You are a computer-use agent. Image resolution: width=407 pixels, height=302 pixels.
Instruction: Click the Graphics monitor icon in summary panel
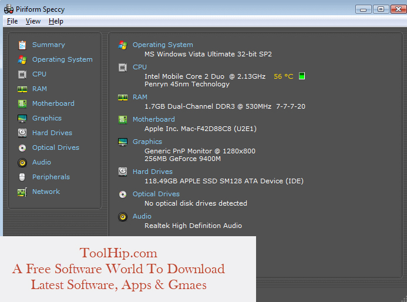pyautogui.click(x=123, y=142)
